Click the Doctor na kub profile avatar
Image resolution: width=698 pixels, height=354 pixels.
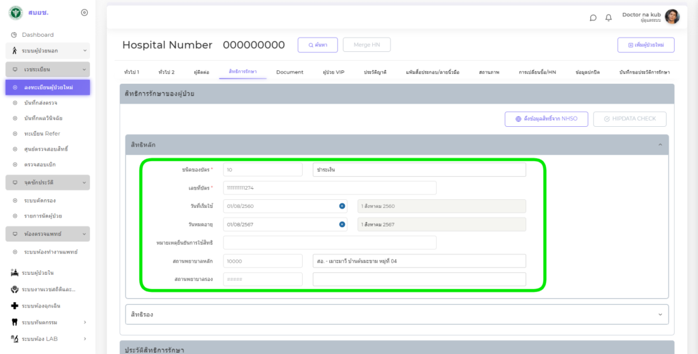tap(671, 17)
